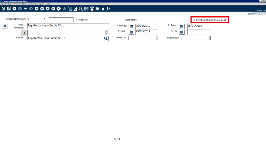266x144 pixels.
Task: Click the binoculars search icon
Action: click(25, 9)
